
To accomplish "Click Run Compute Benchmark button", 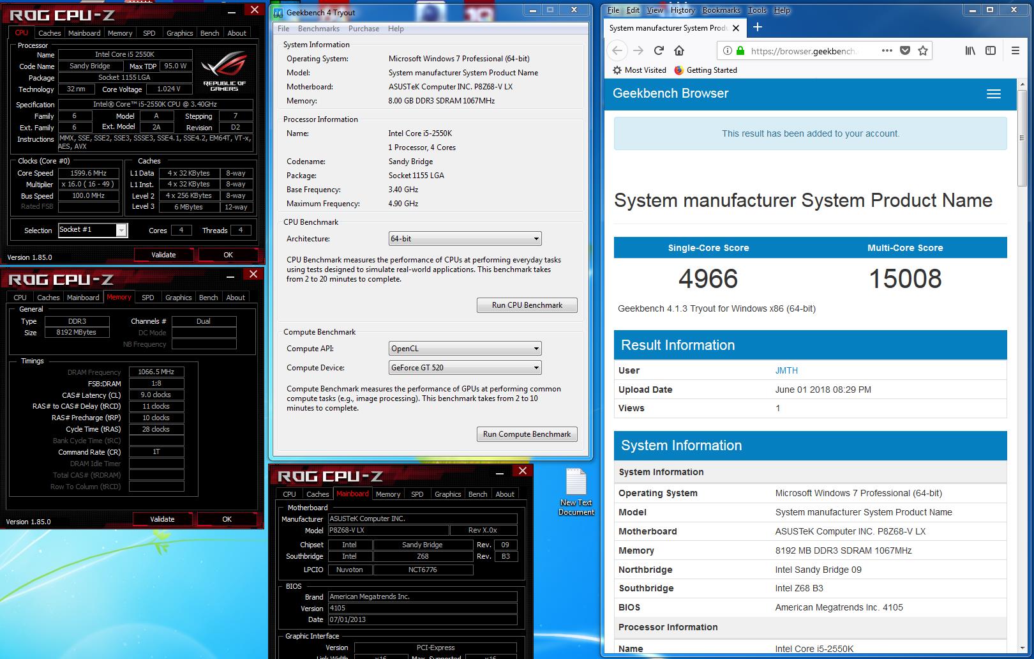I will [x=527, y=434].
